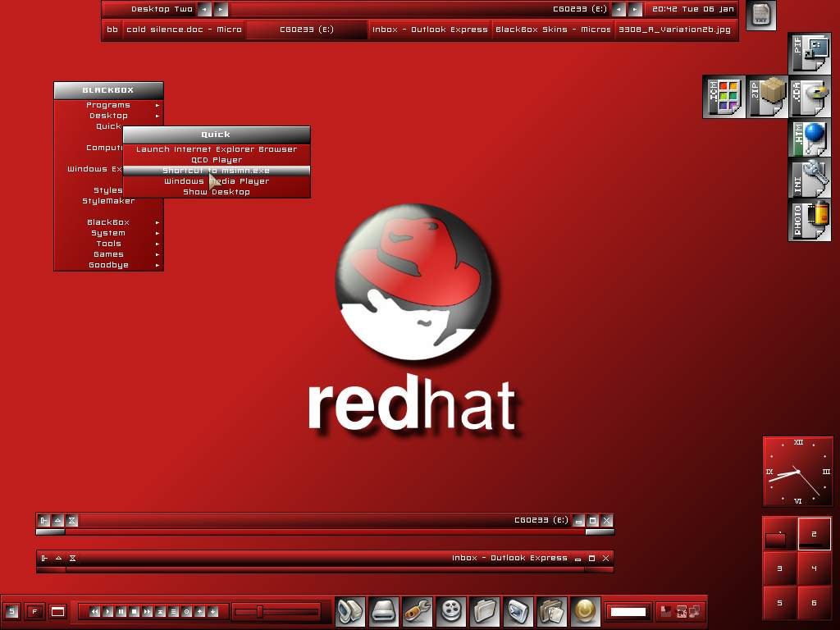Viewport: 840px width, 630px height.
Task: Adjust the volume slider in bottom bar
Action: point(260,611)
